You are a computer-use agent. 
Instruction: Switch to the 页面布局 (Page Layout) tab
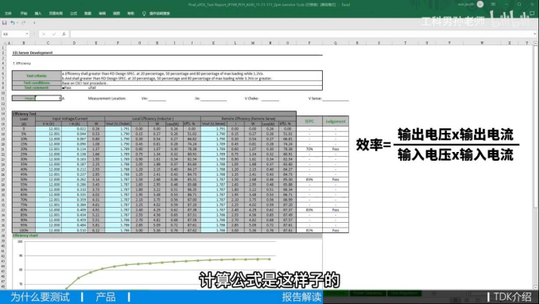(56, 14)
